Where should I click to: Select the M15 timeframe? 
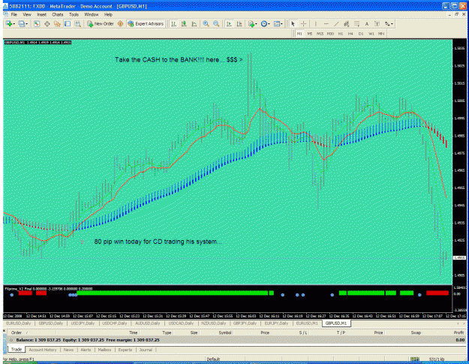tap(320, 34)
